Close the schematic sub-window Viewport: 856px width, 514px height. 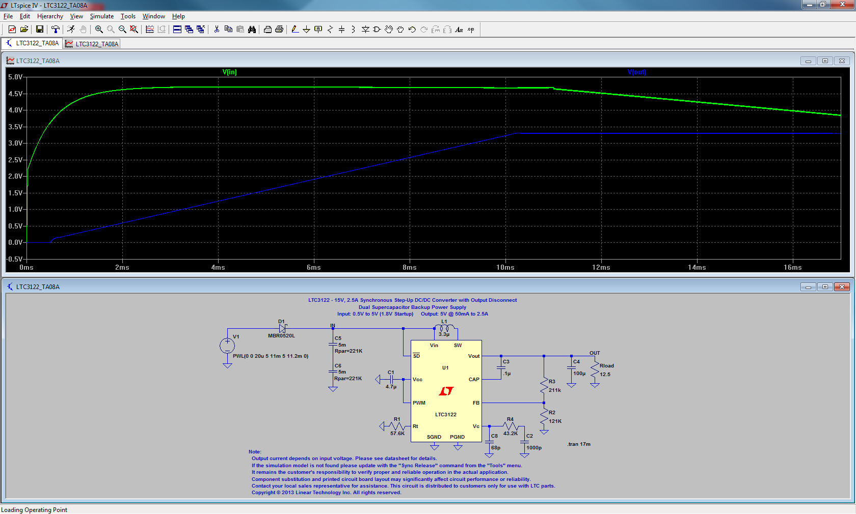pyautogui.click(x=842, y=287)
